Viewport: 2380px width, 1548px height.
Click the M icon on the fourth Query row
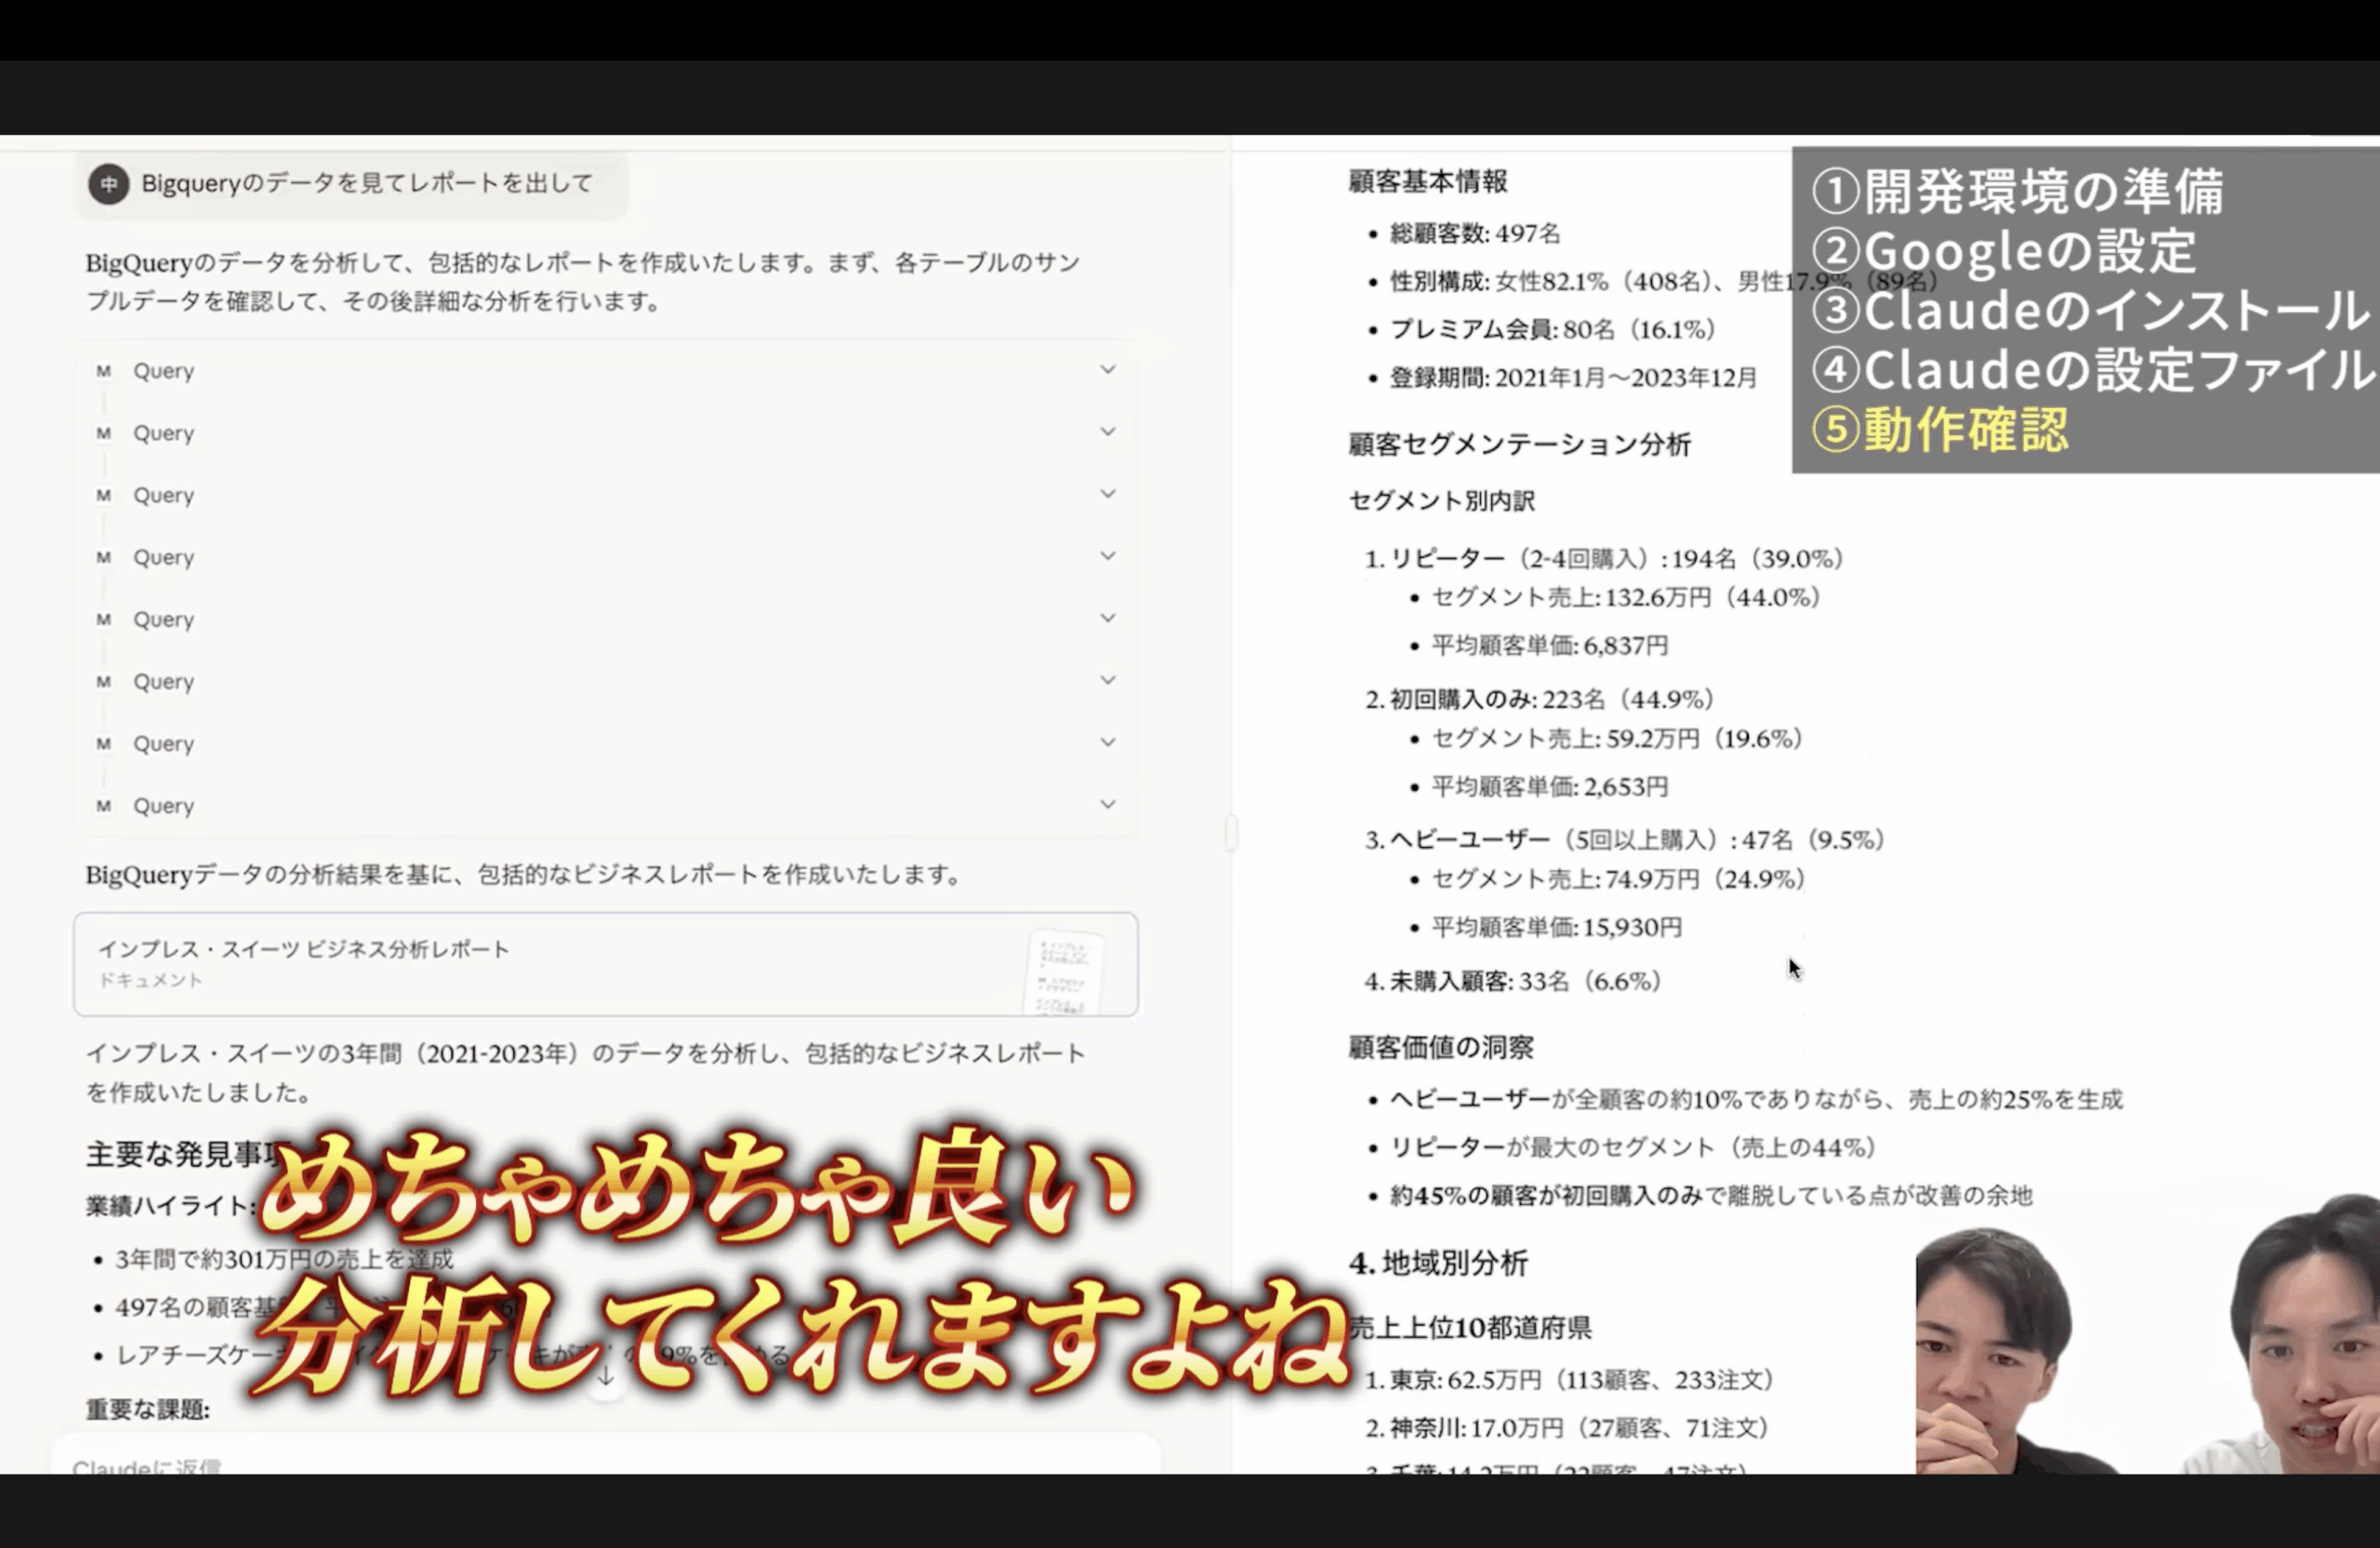point(103,557)
